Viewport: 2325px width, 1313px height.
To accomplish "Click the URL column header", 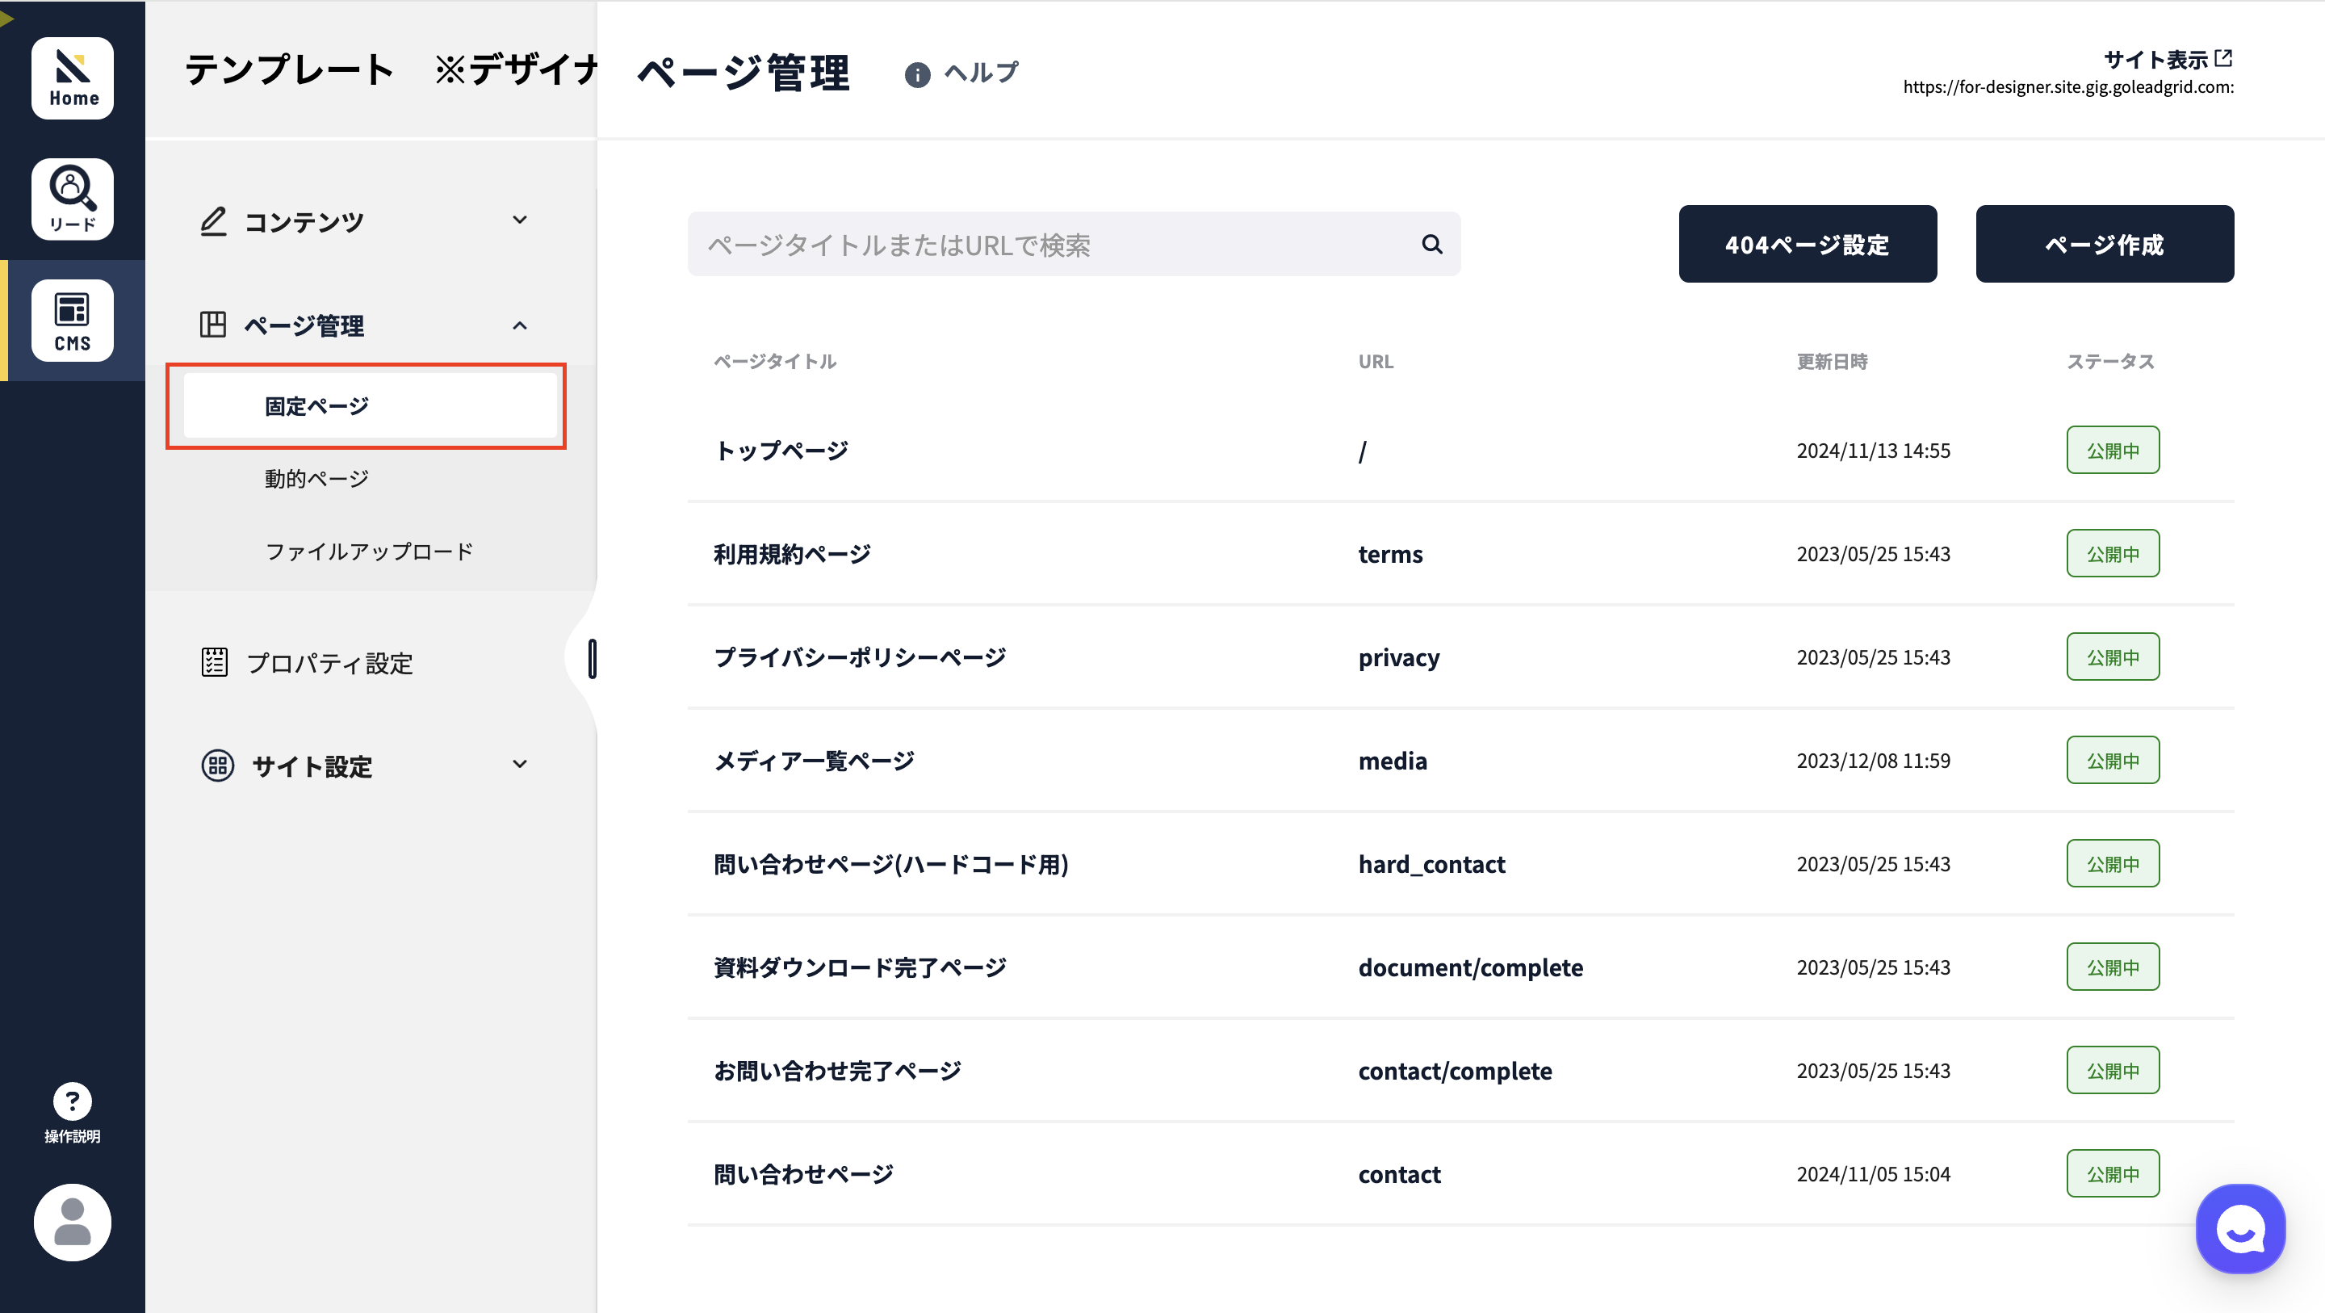I will click(x=1376, y=361).
